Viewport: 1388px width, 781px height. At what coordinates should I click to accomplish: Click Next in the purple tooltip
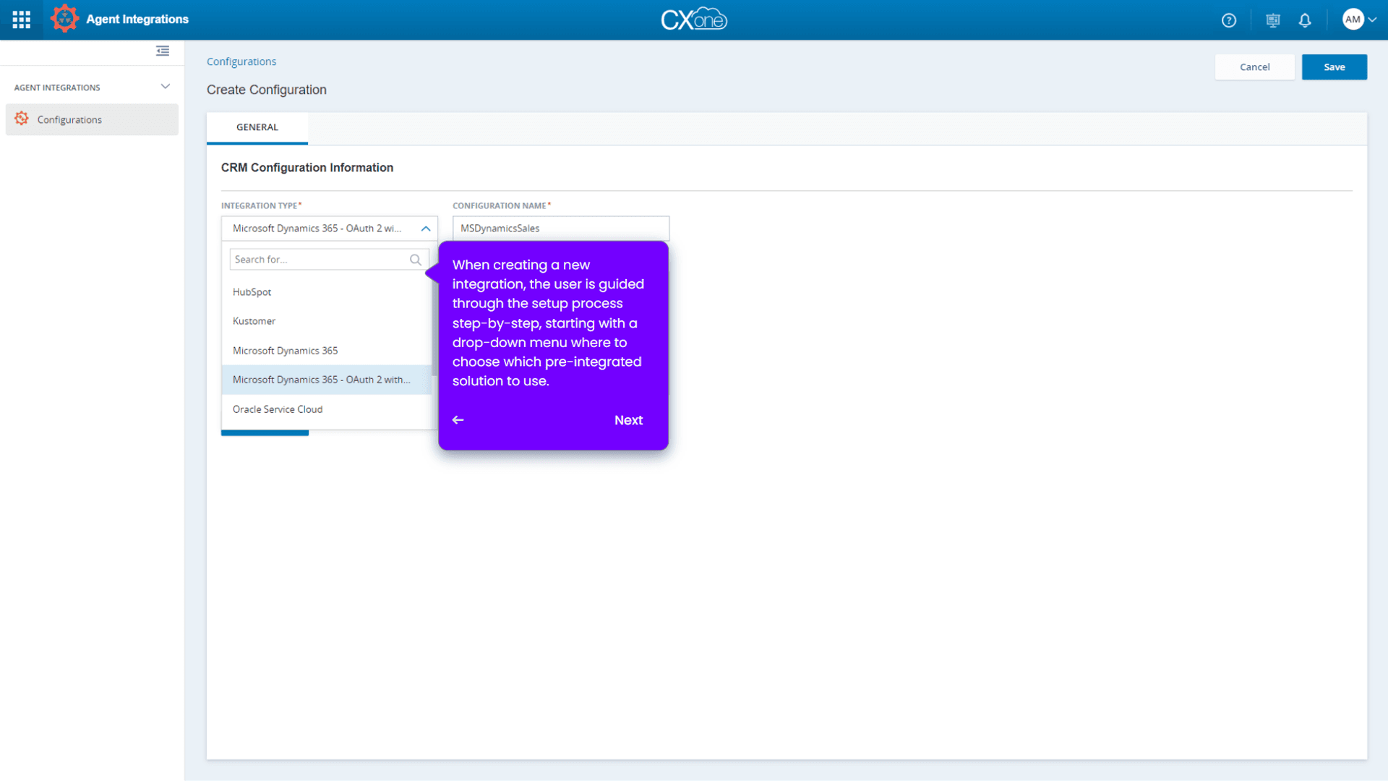tap(628, 420)
